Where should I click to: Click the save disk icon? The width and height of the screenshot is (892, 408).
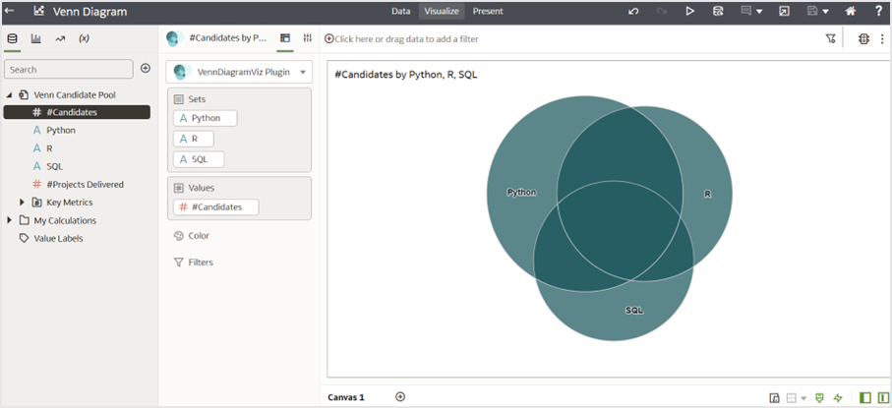tap(812, 11)
